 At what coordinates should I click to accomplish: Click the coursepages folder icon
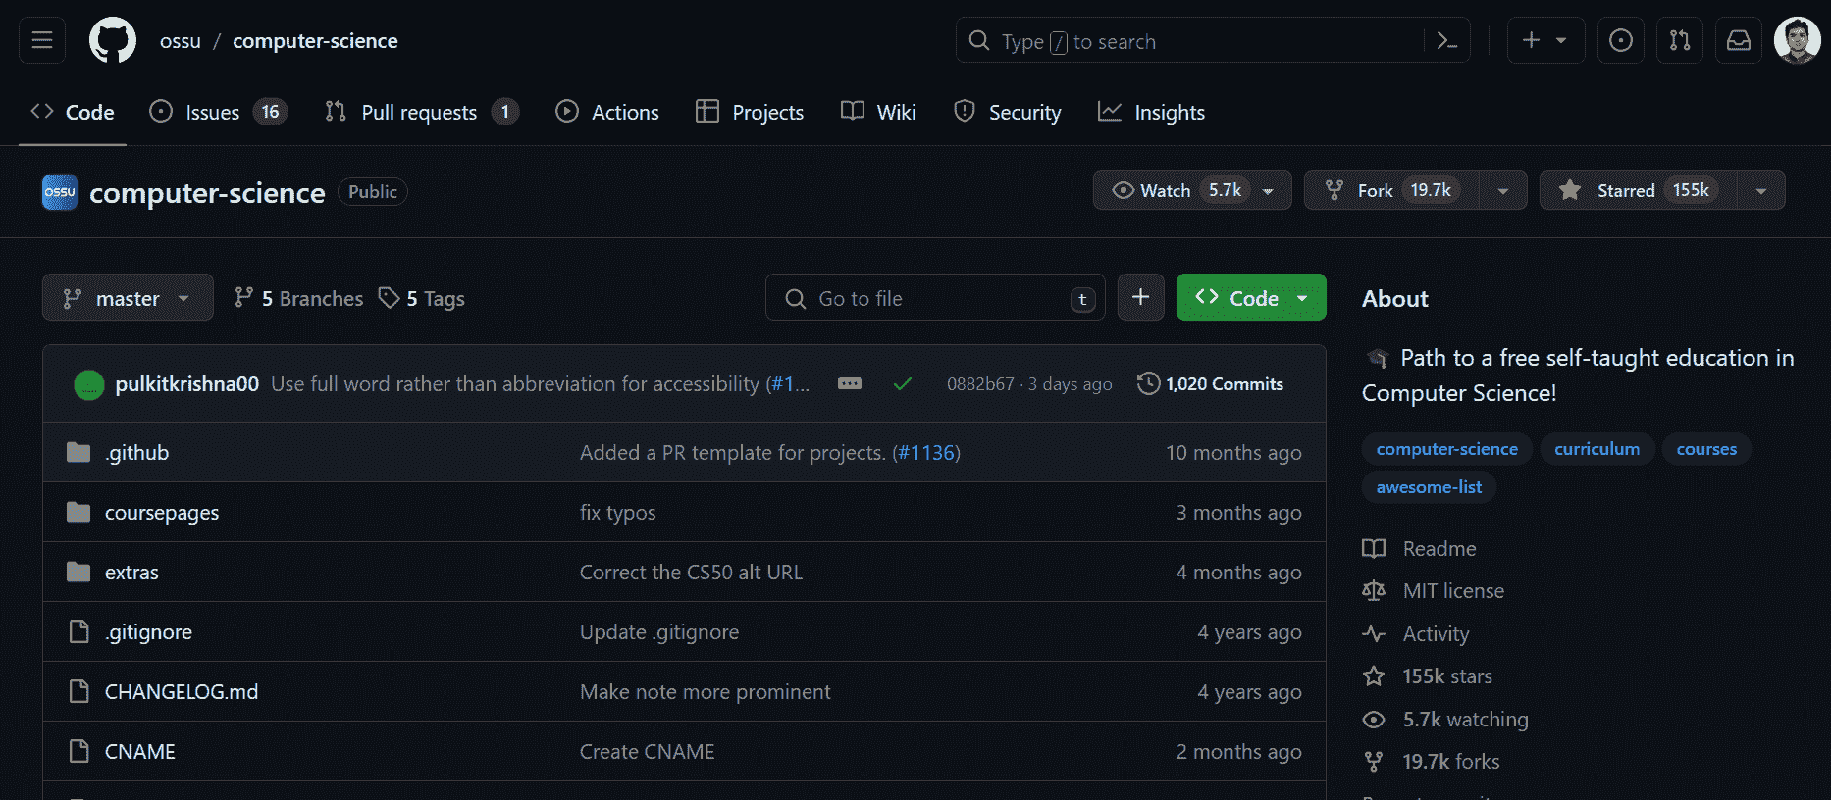tap(78, 512)
